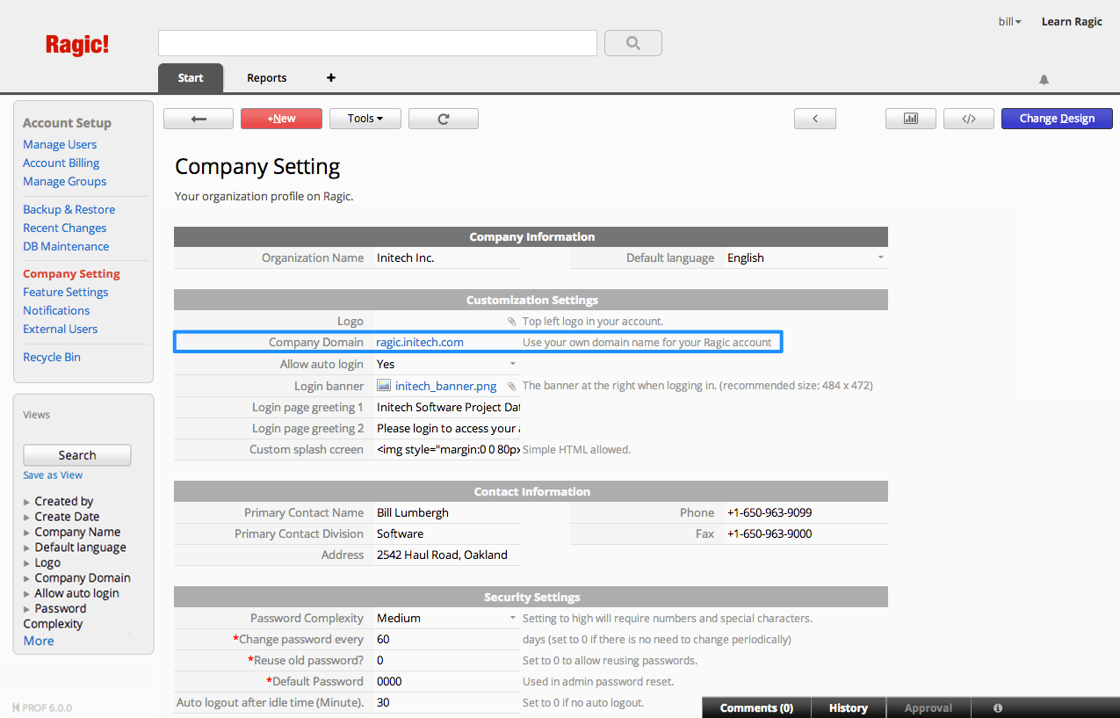
Task: Click the Search button in Views panel
Action: click(x=77, y=455)
